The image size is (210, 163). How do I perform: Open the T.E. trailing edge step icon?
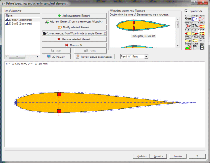tap(195, 32)
